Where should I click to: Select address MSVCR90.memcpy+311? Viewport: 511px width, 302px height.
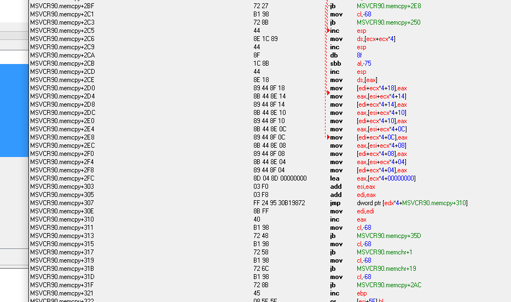(62, 228)
